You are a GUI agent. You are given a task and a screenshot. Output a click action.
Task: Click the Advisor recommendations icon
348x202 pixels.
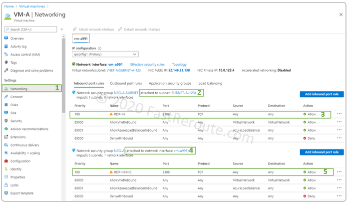coord(6,129)
